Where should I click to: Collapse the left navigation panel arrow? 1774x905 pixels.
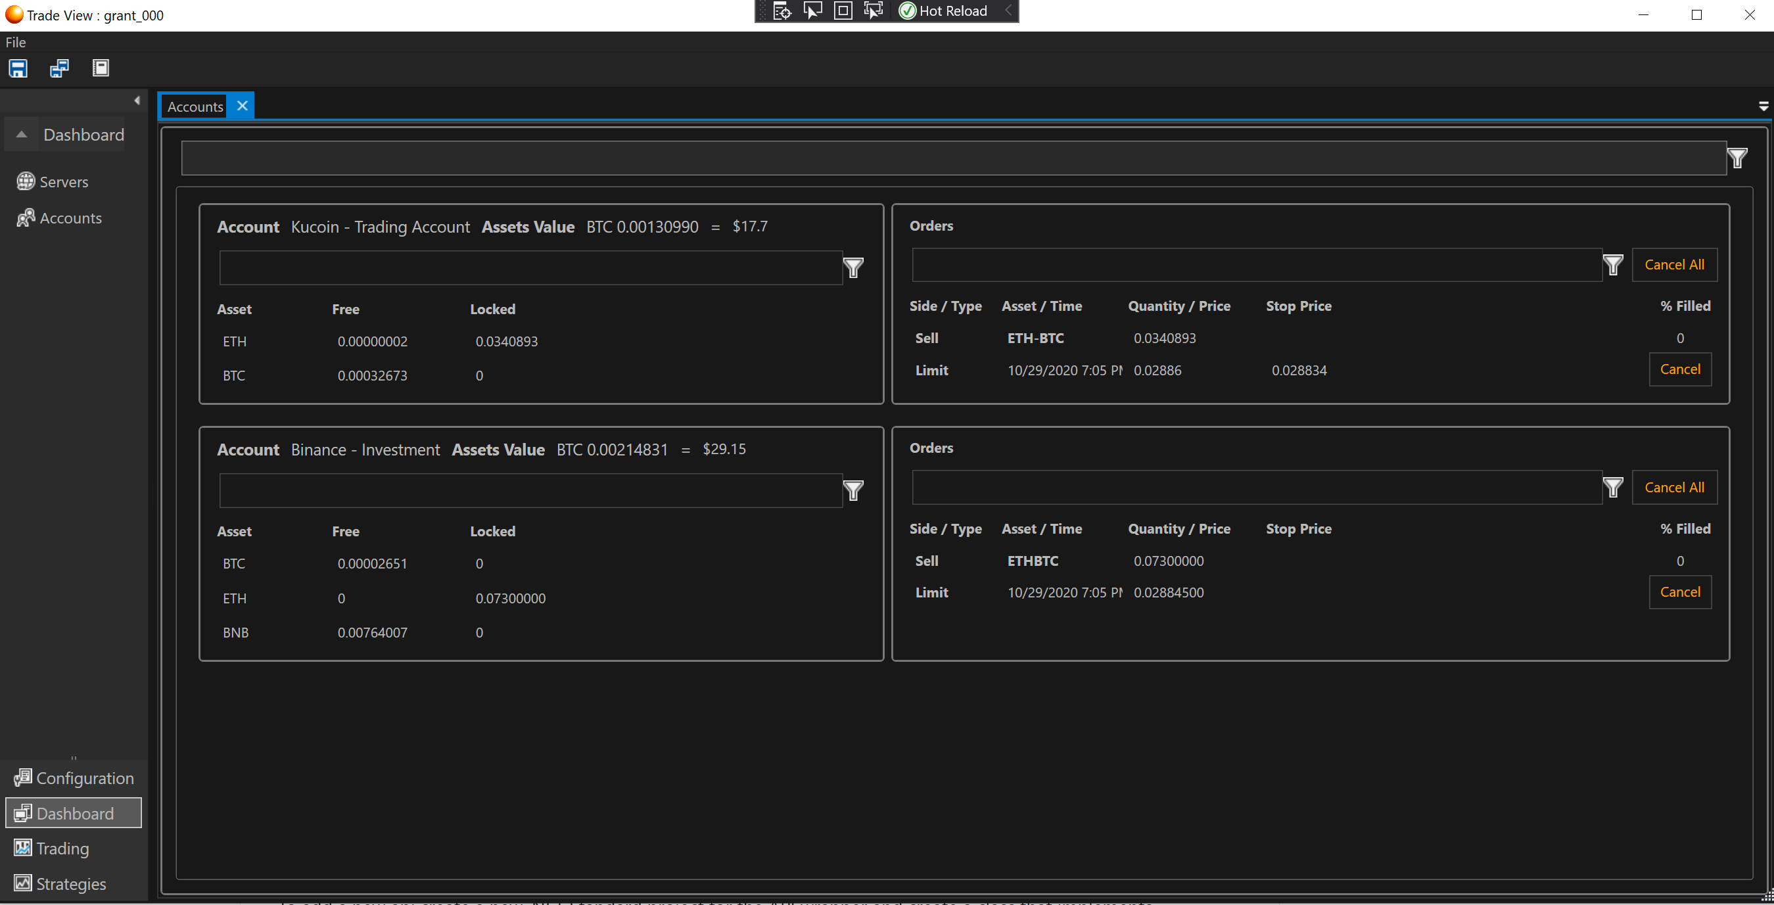tap(137, 101)
